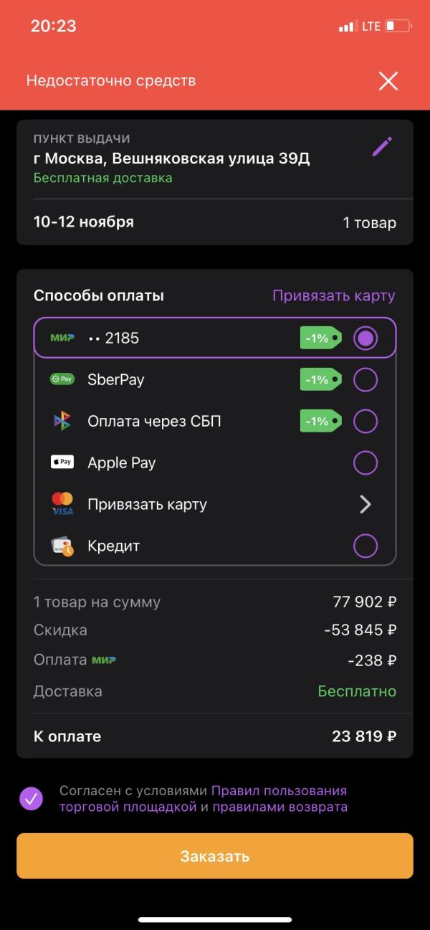The image size is (430, 930).
Task: Tap the discount tag next to SberPay
Action: click(320, 379)
